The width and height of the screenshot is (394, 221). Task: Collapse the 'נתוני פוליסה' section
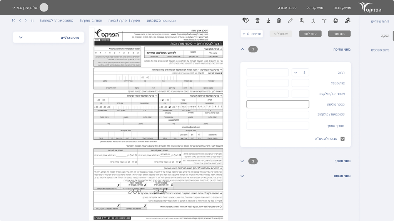242,49
